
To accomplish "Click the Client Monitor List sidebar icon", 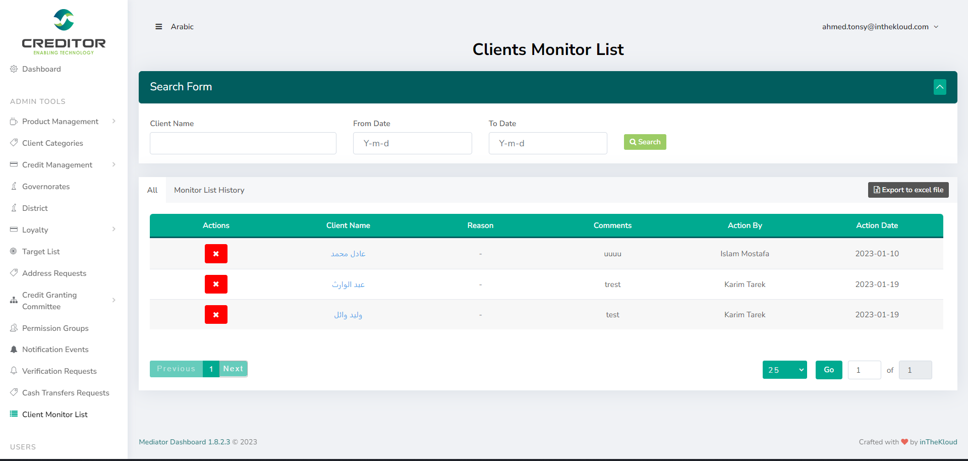I will click(14, 414).
